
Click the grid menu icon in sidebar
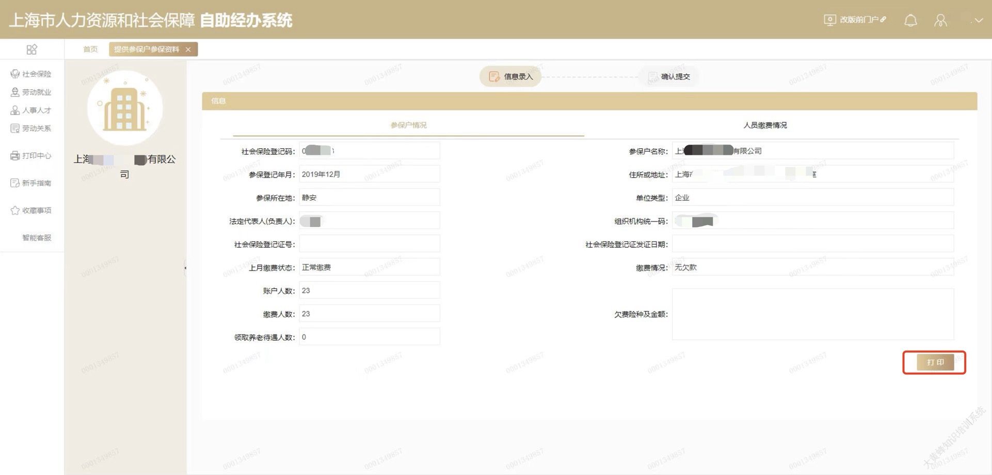tap(31, 49)
